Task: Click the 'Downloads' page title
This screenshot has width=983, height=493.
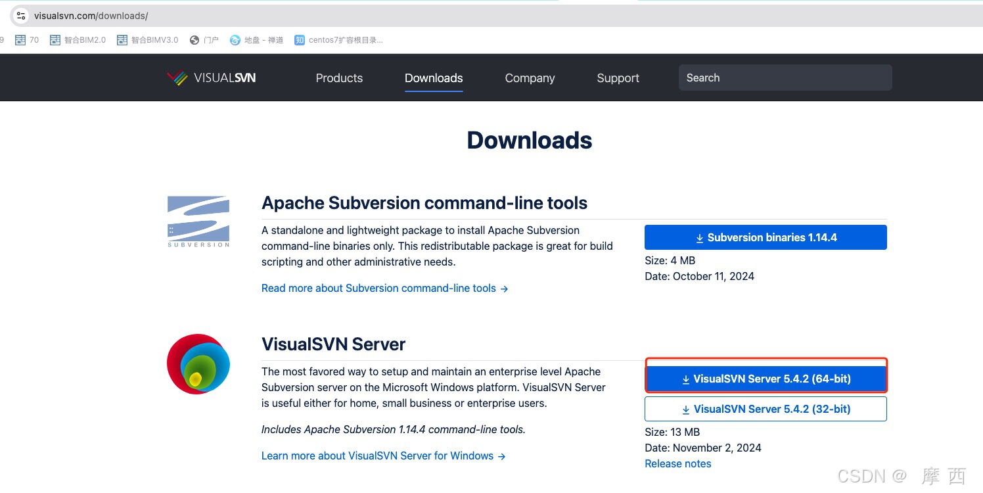Action: point(530,140)
